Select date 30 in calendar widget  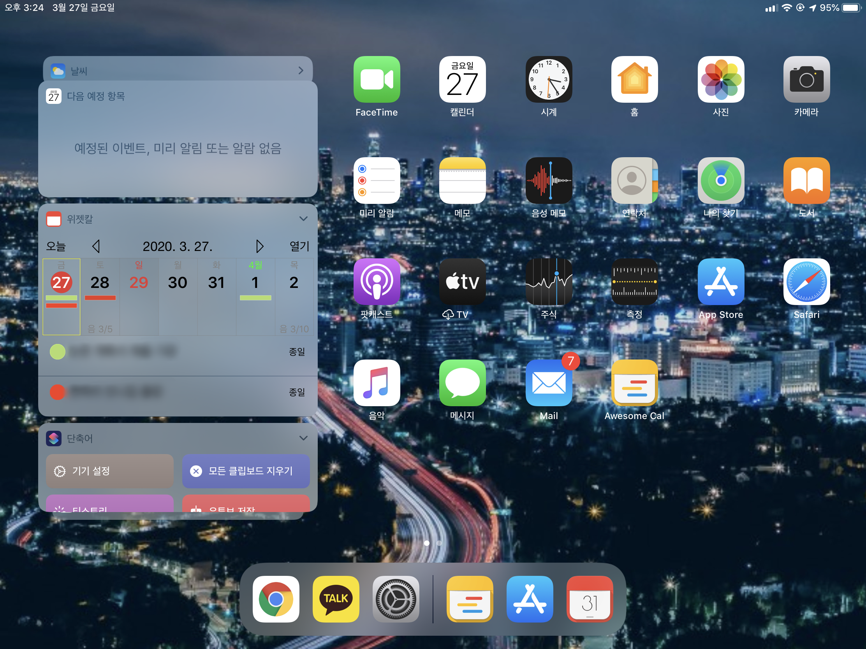point(177,282)
